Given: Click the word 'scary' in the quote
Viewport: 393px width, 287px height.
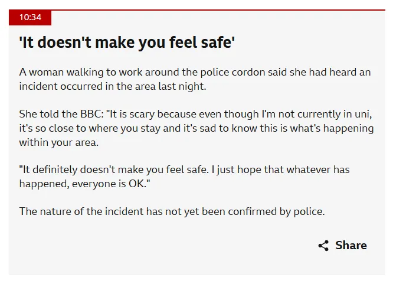Looking at the screenshot, I should pyautogui.click(x=142, y=115).
